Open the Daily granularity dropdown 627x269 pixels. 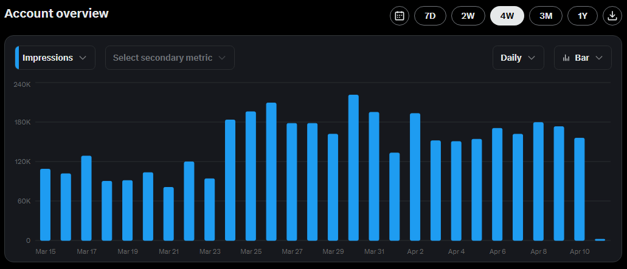pyautogui.click(x=518, y=58)
